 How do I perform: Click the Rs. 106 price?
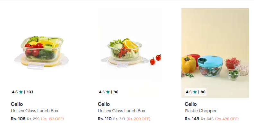[18, 119]
